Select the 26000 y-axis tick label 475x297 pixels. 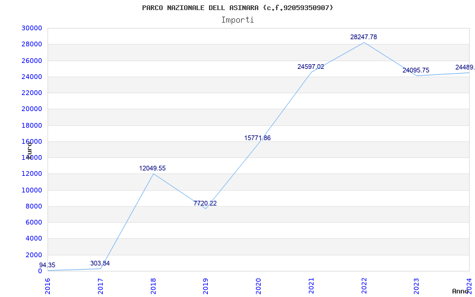(x=31, y=61)
